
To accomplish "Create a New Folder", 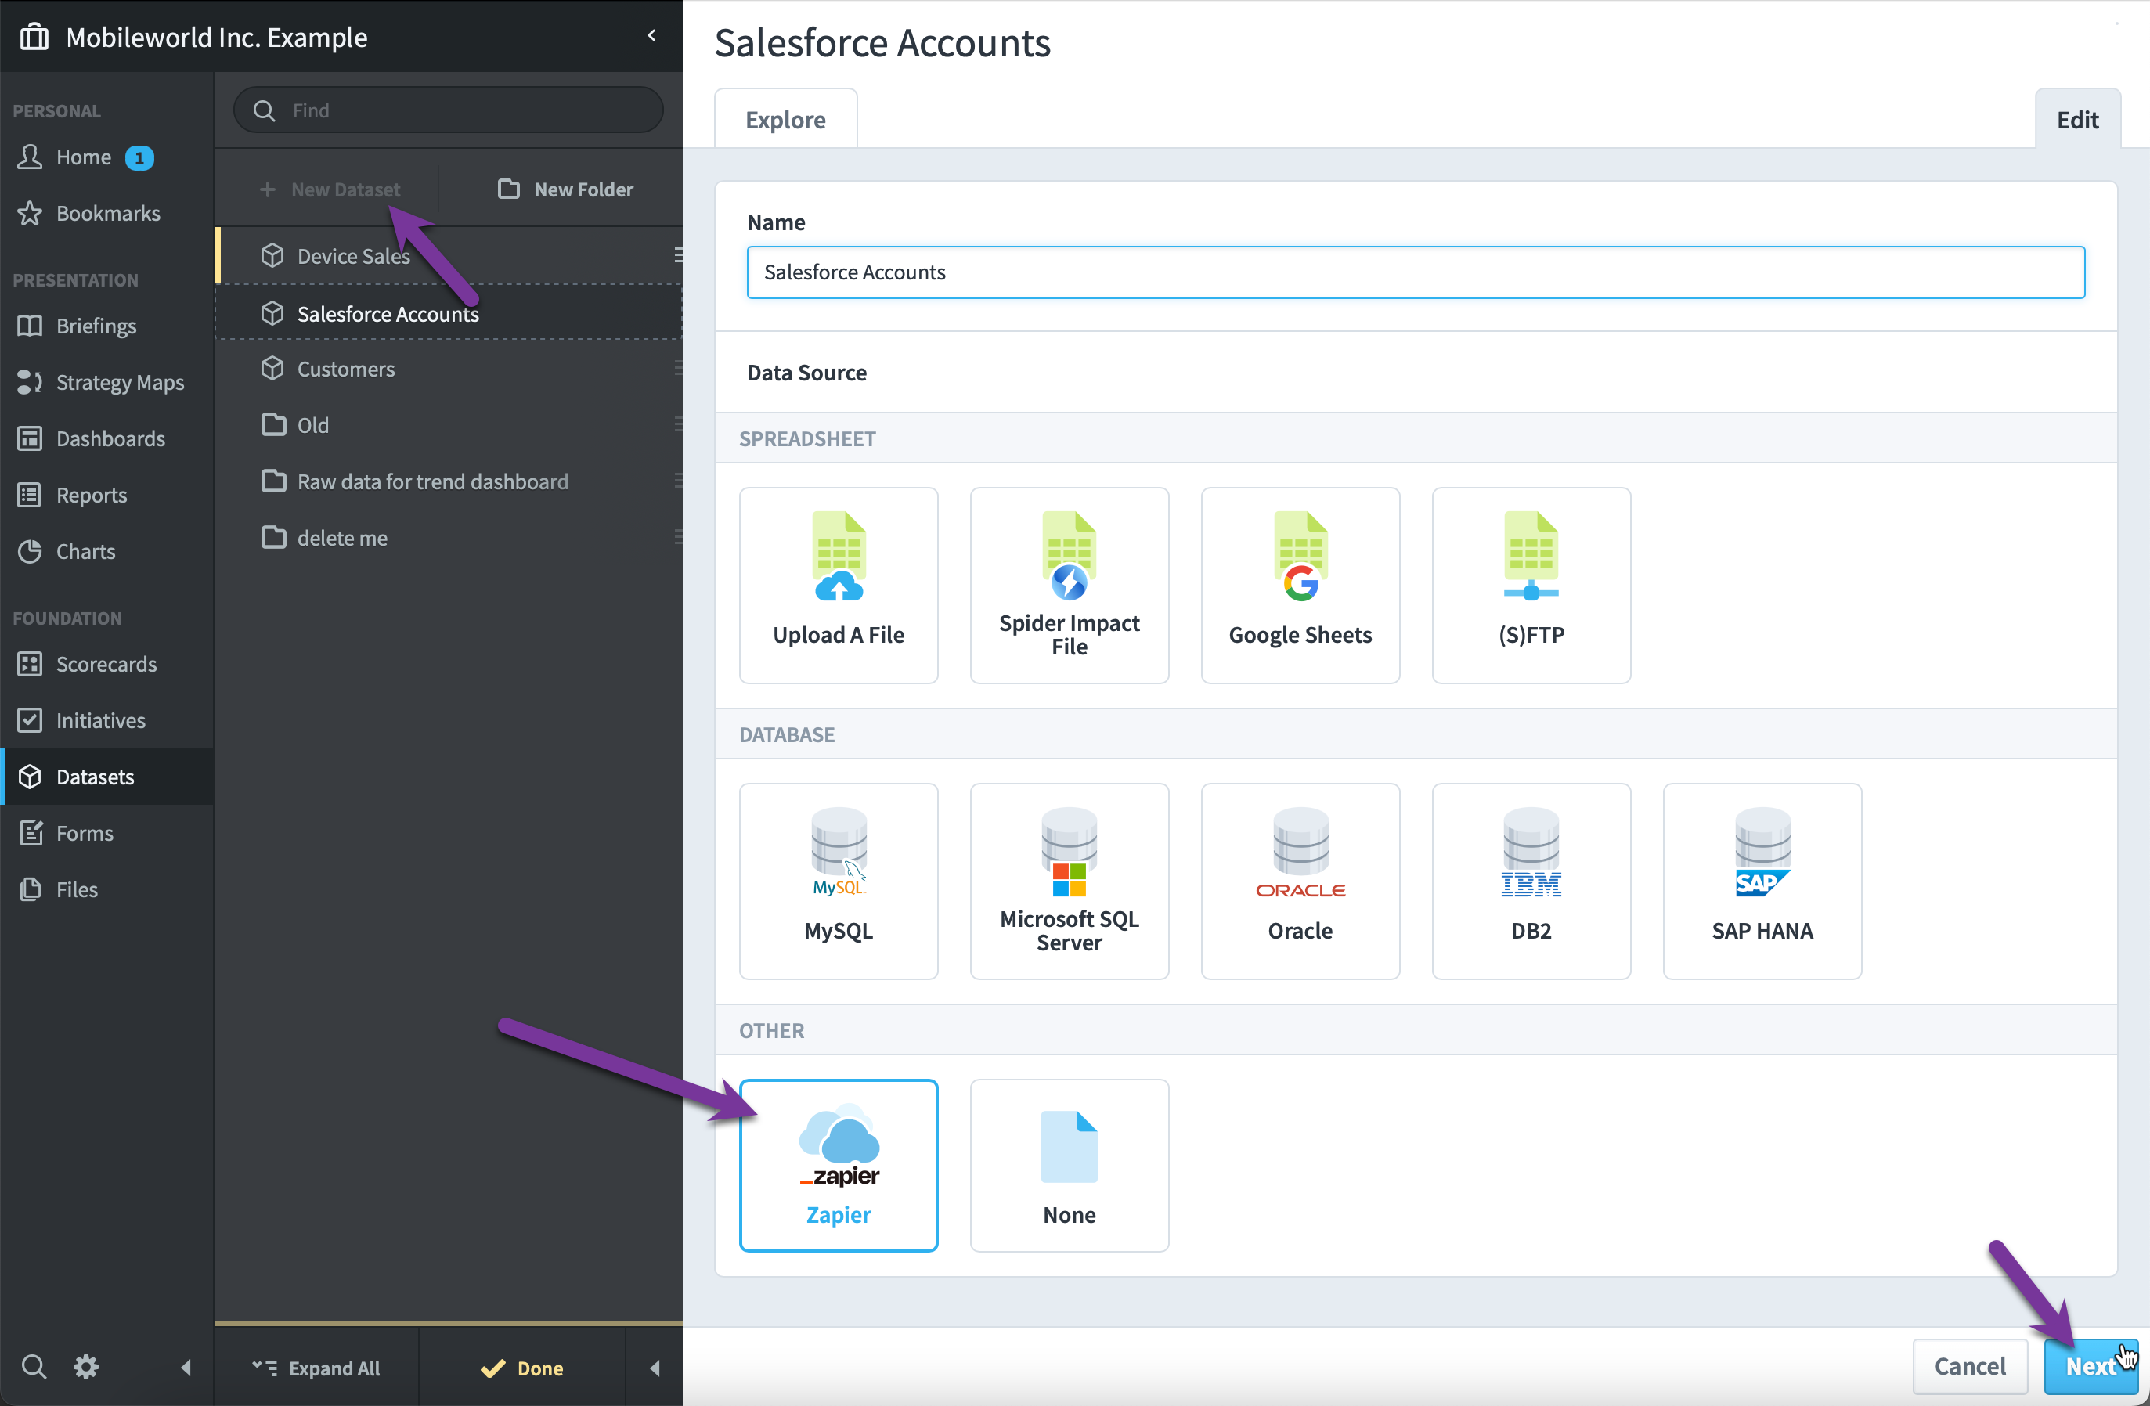I will 566,189.
